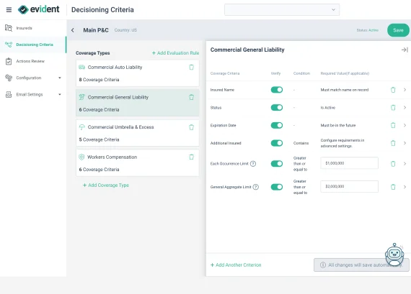Click the 'Must be in the future' text
This screenshot has height=294, width=411.
click(338, 126)
